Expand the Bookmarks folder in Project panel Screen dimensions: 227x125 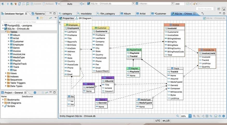pyautogui.click(x=3, y=100)
